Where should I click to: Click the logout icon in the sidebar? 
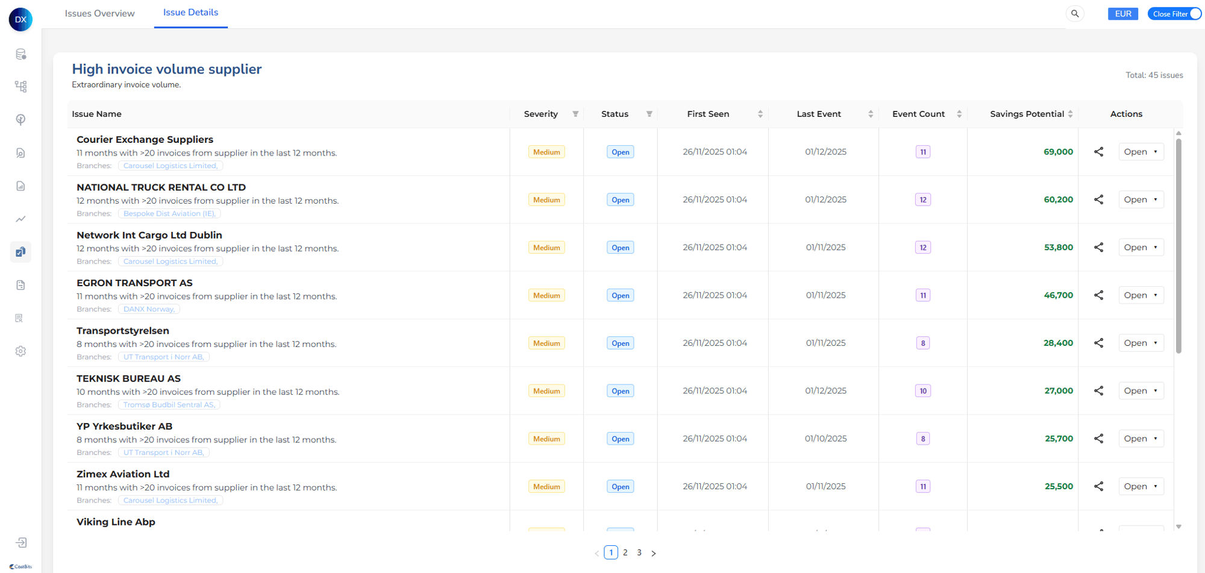[21, 543]
